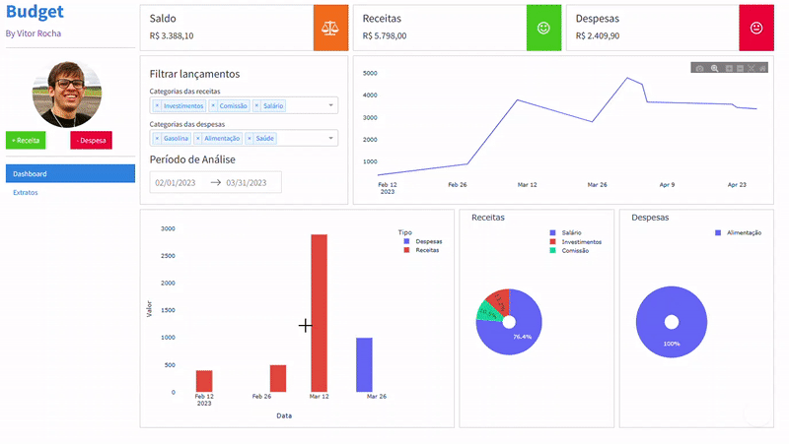The height and width of the screenshot is (444, 789).
Task: Click the user profile photo
Action: (67, 94)
